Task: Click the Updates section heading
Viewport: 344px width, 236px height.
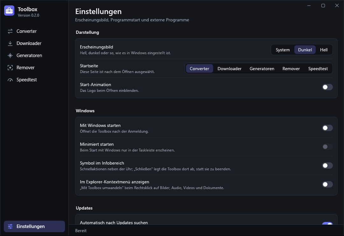Action: 84,208
